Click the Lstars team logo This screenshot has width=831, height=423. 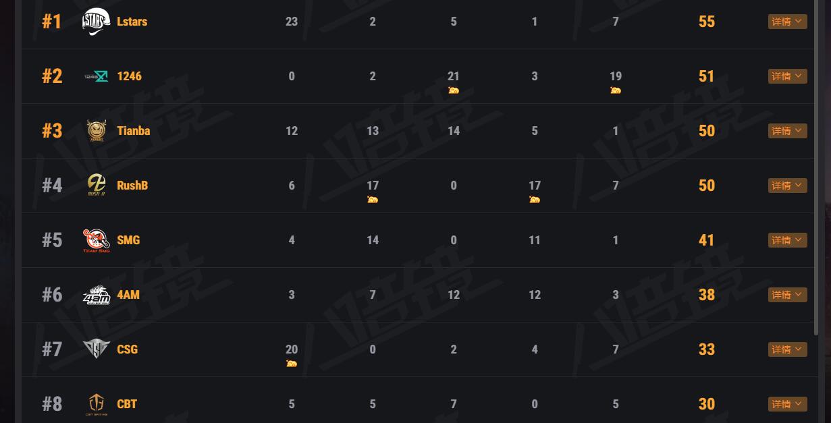96,22
